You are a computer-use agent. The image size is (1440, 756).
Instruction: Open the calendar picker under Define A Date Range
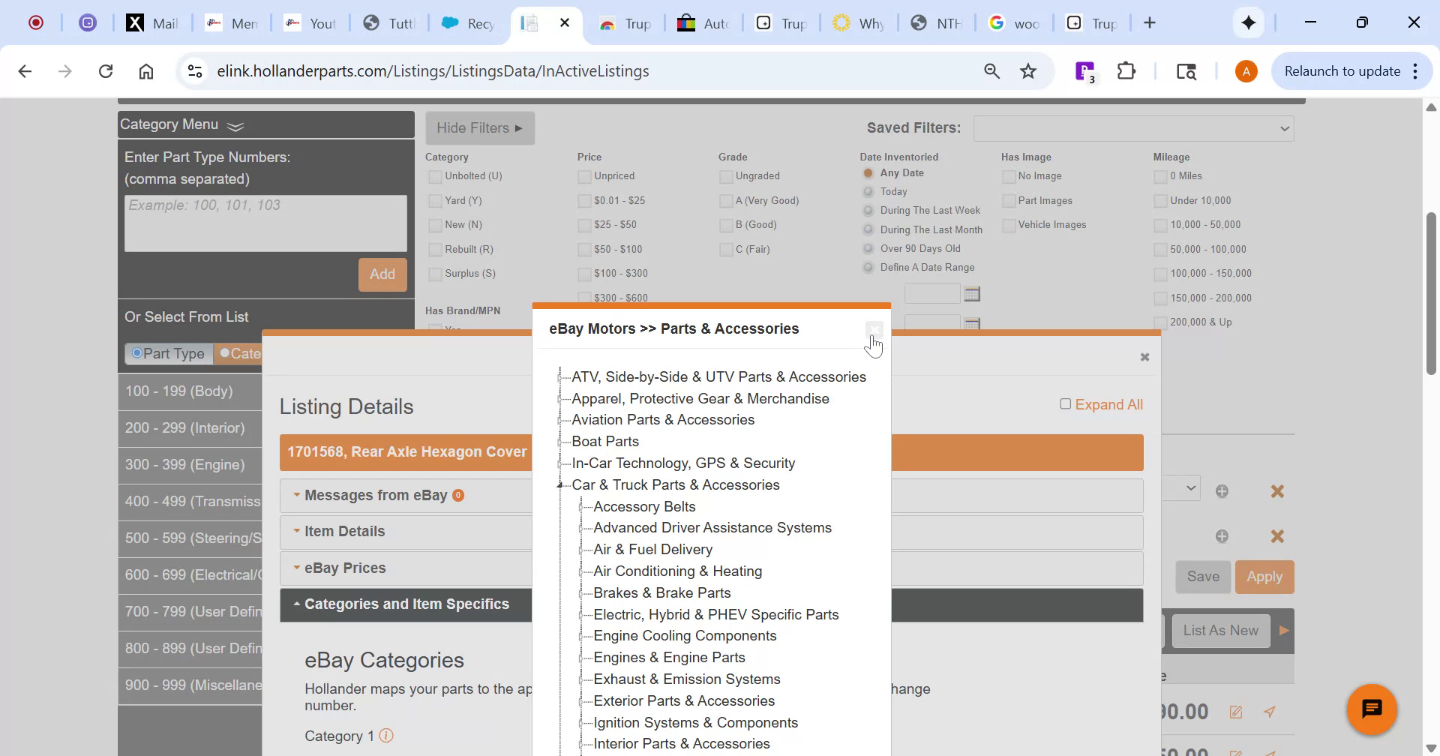tap(972, 293)
